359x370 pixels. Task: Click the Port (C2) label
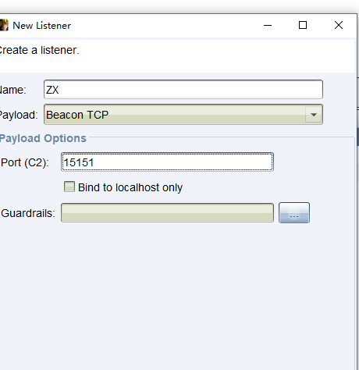tap(25, 162)
